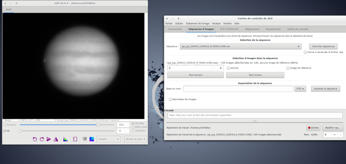Switch to the Empilement tab
Image resolution: width=346 pixels, height=164 pixels.
[x=273, y=29]
